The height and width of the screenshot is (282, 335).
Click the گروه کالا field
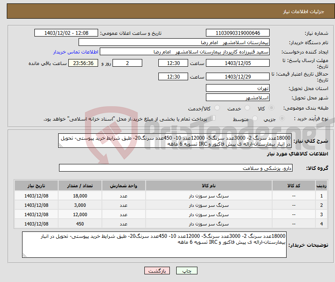pyautogui.click(x=176, y=168)
